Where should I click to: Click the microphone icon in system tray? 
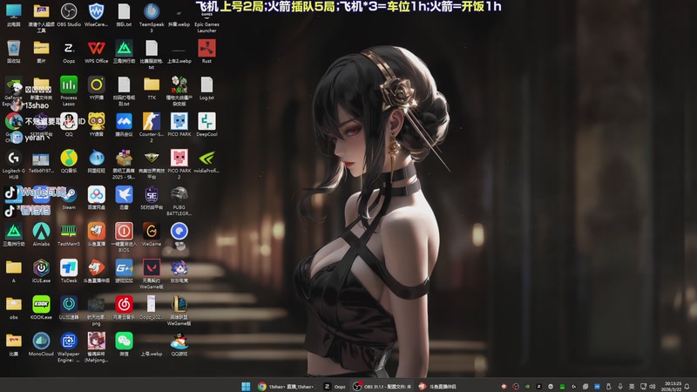point(620,386)
